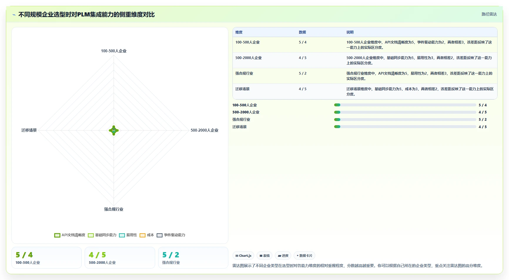Click the page title about PLM集成能力
509x280 pixels.
pyautogui.click(x=86, y=14)
